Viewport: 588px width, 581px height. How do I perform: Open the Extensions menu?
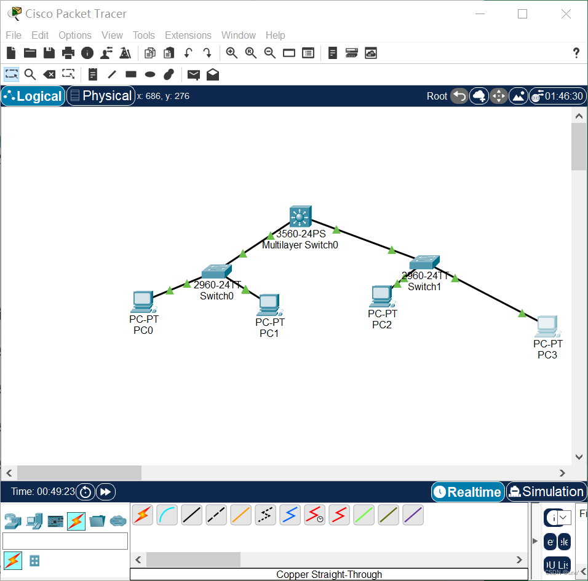coord(188,35)
